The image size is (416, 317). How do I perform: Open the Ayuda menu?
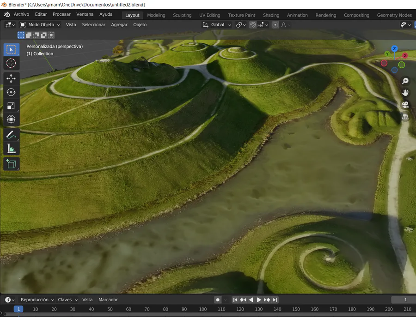coord(106,14)
